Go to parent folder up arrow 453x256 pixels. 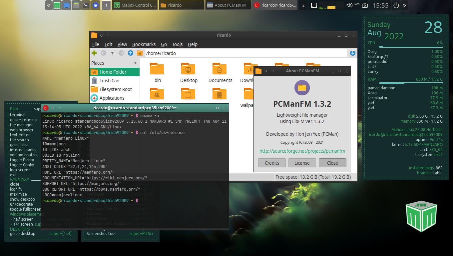pos(131,53)
